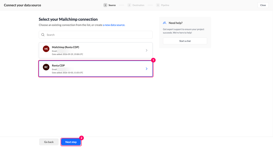Click the magnifier icon in the search box
Image resolution: width=273 pixels, height=147 pixels.
(x=43, y=35)
